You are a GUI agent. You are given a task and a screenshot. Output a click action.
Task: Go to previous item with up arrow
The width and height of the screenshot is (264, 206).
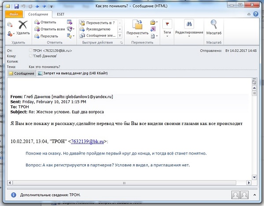[x=37, y=7]
